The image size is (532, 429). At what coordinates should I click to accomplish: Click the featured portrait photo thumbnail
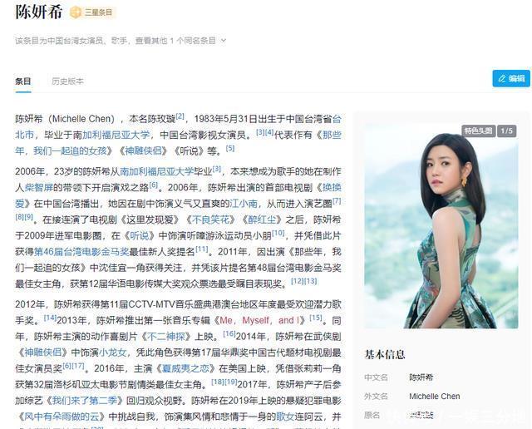click(441, 226)
